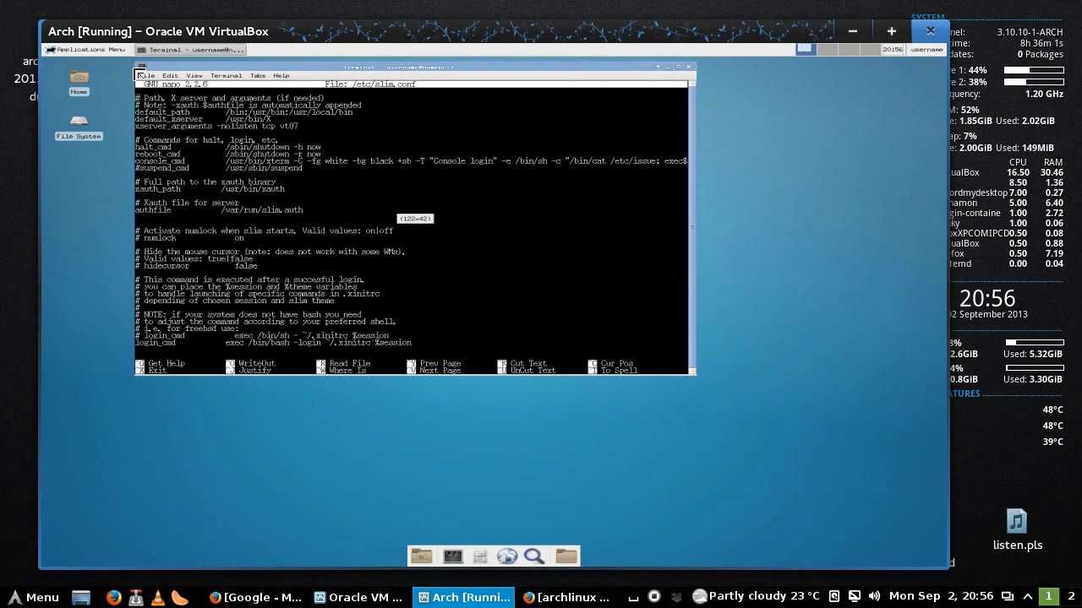The width and height of the screenshot is (1082, 608).
Task: Click the terminal window menu icon
Action: [x=141, y=67]
